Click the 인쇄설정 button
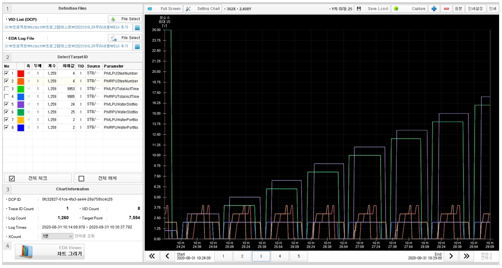Viewport: 502px width, 268px height. 475,8
